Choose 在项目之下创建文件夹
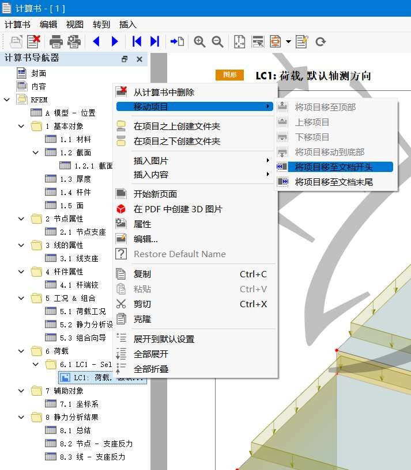Screen dimensions: 411x470 tap(194, 141)
